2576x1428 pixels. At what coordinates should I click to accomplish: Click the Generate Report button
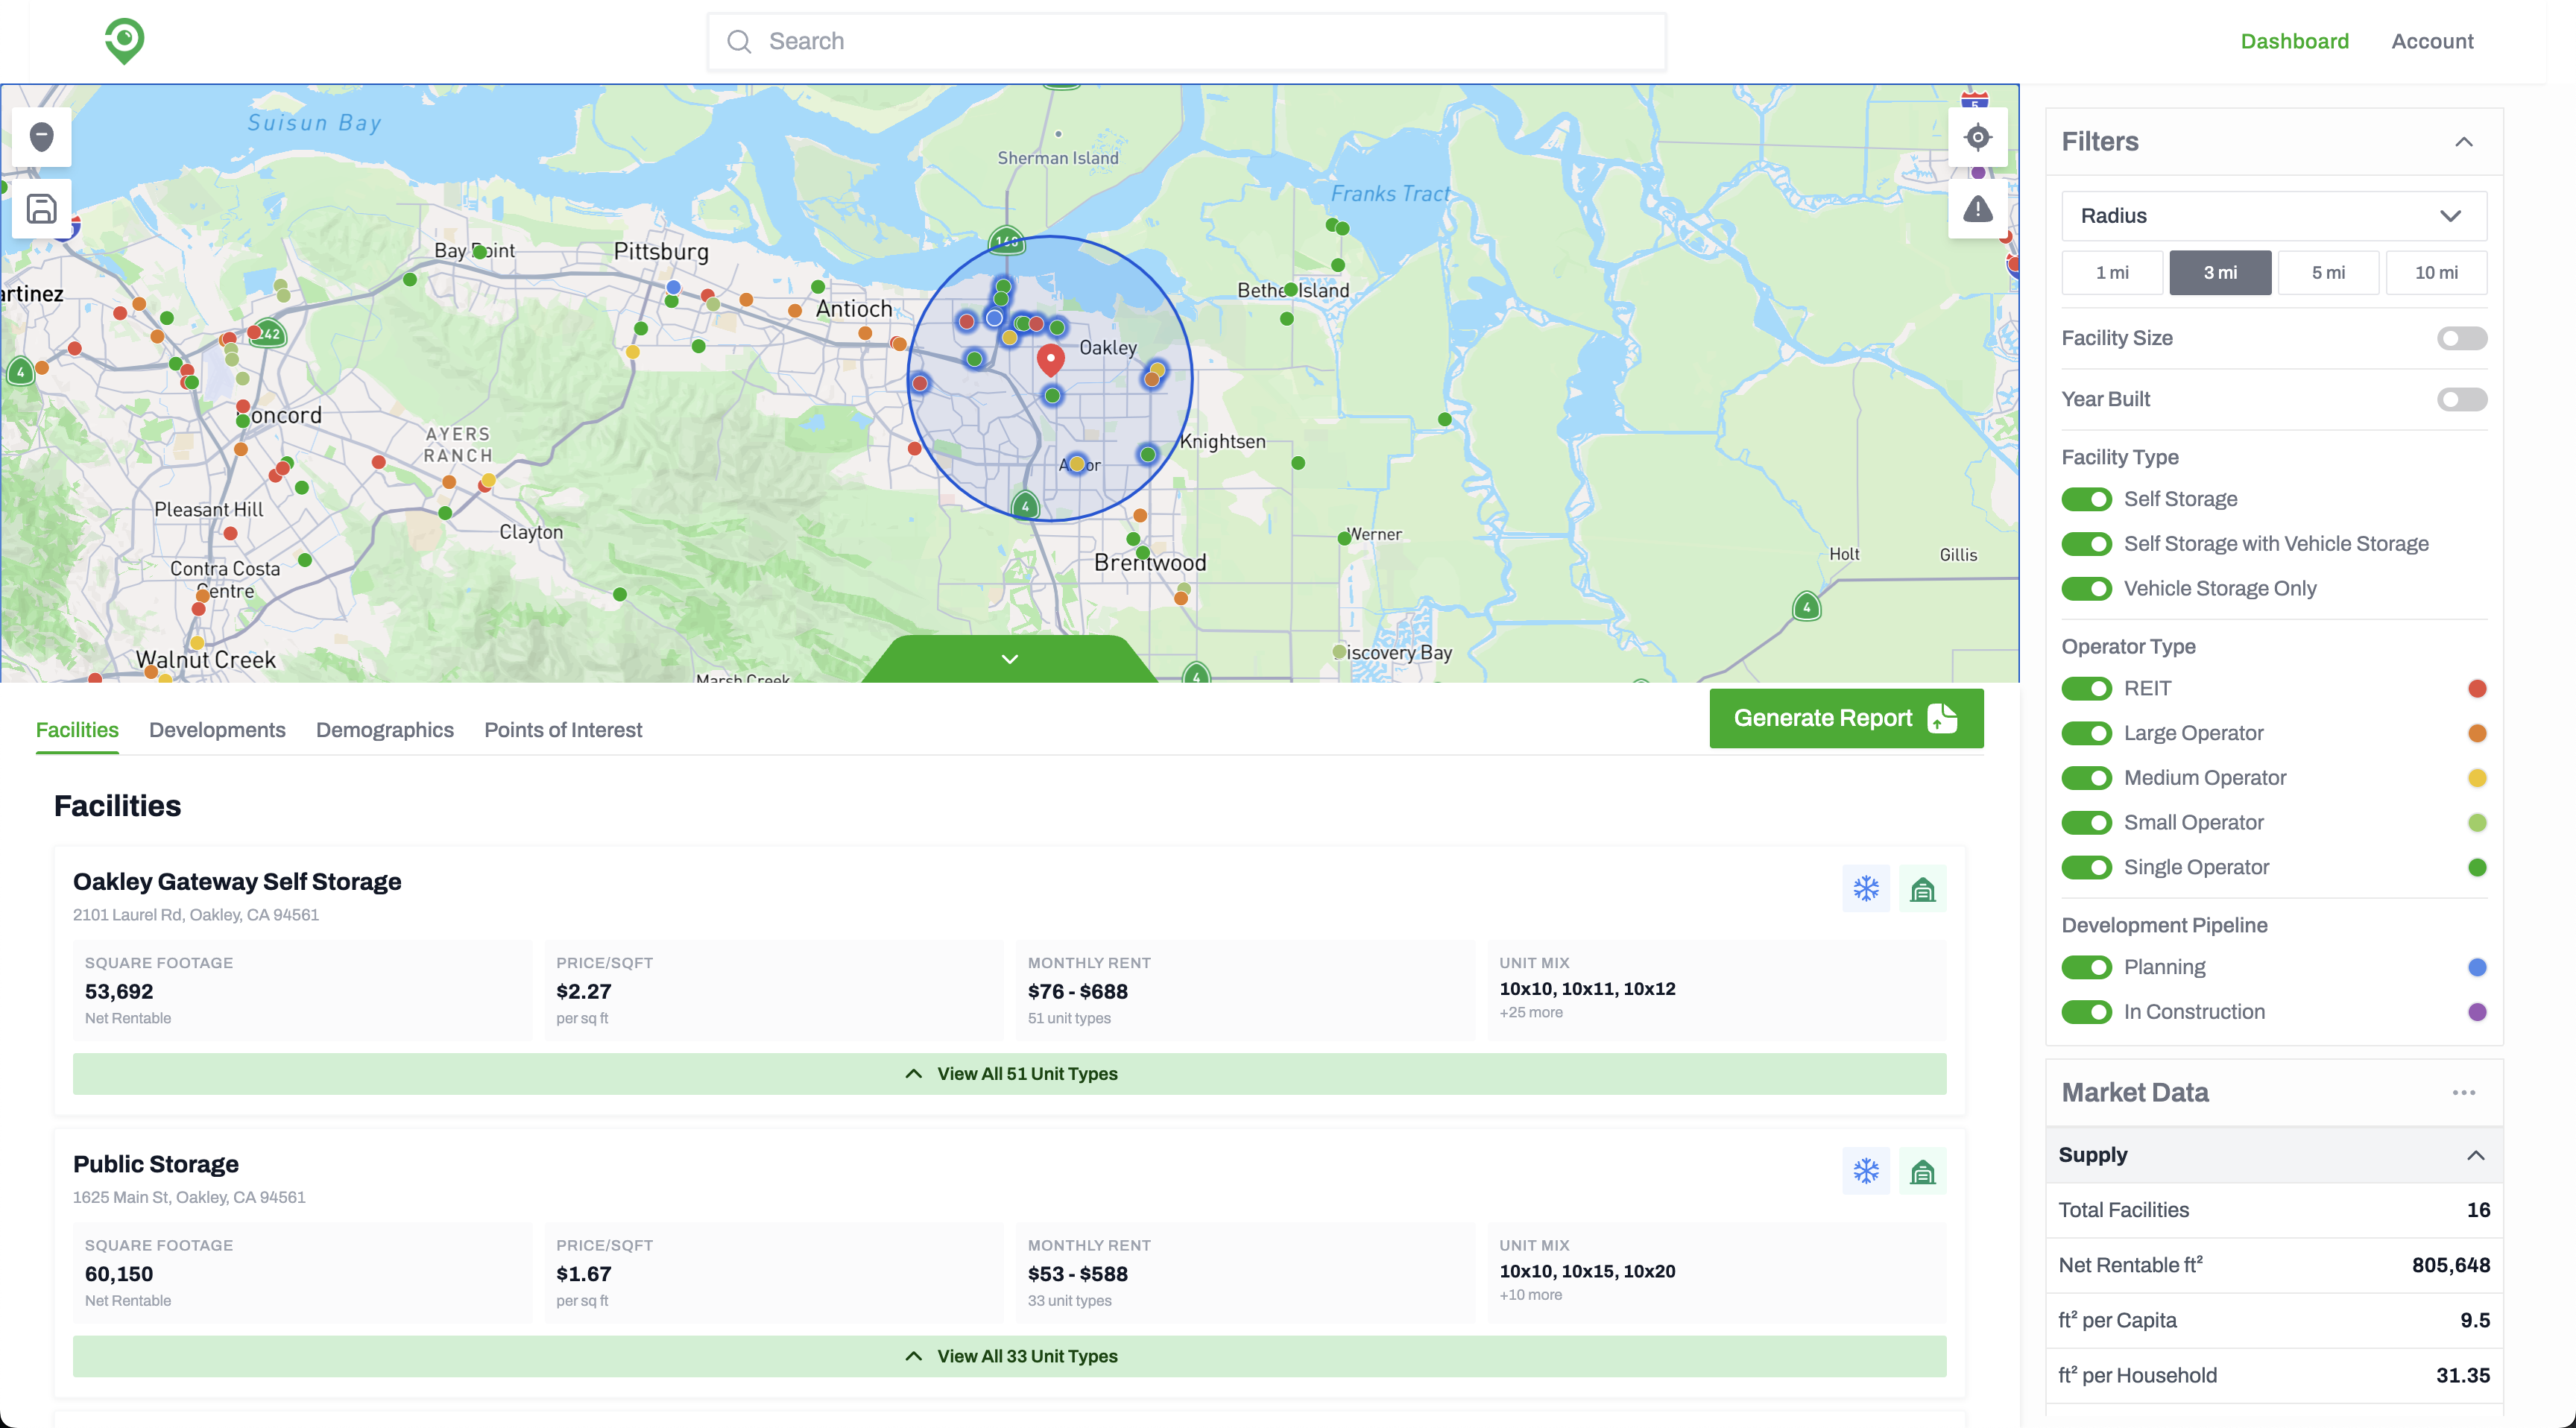tap(1845, 718)
